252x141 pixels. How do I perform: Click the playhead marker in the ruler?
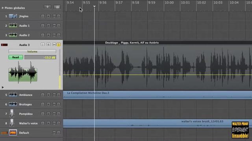tap(94, 6)
